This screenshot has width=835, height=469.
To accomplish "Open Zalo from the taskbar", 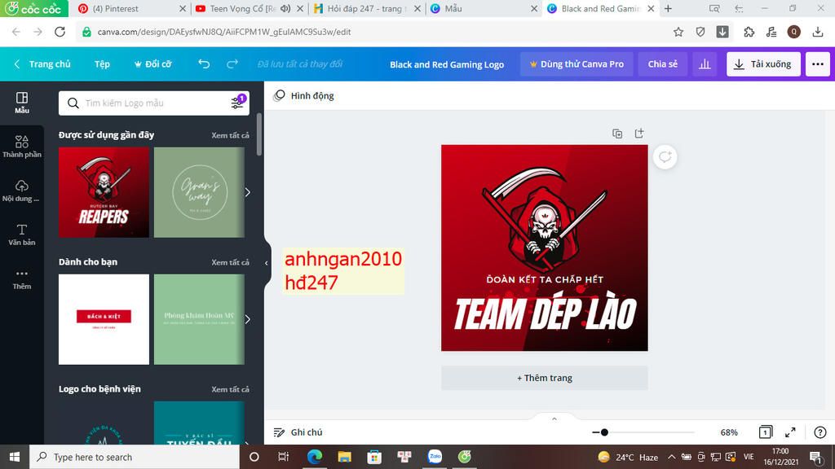I will tap(435, 457).
